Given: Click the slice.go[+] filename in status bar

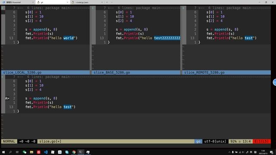Looking at the screenshot, I should pyautogui.click(x=50, y=141).
